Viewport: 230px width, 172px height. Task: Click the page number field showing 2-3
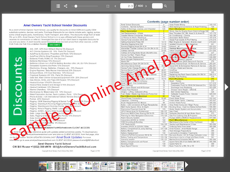pos(127,6)
